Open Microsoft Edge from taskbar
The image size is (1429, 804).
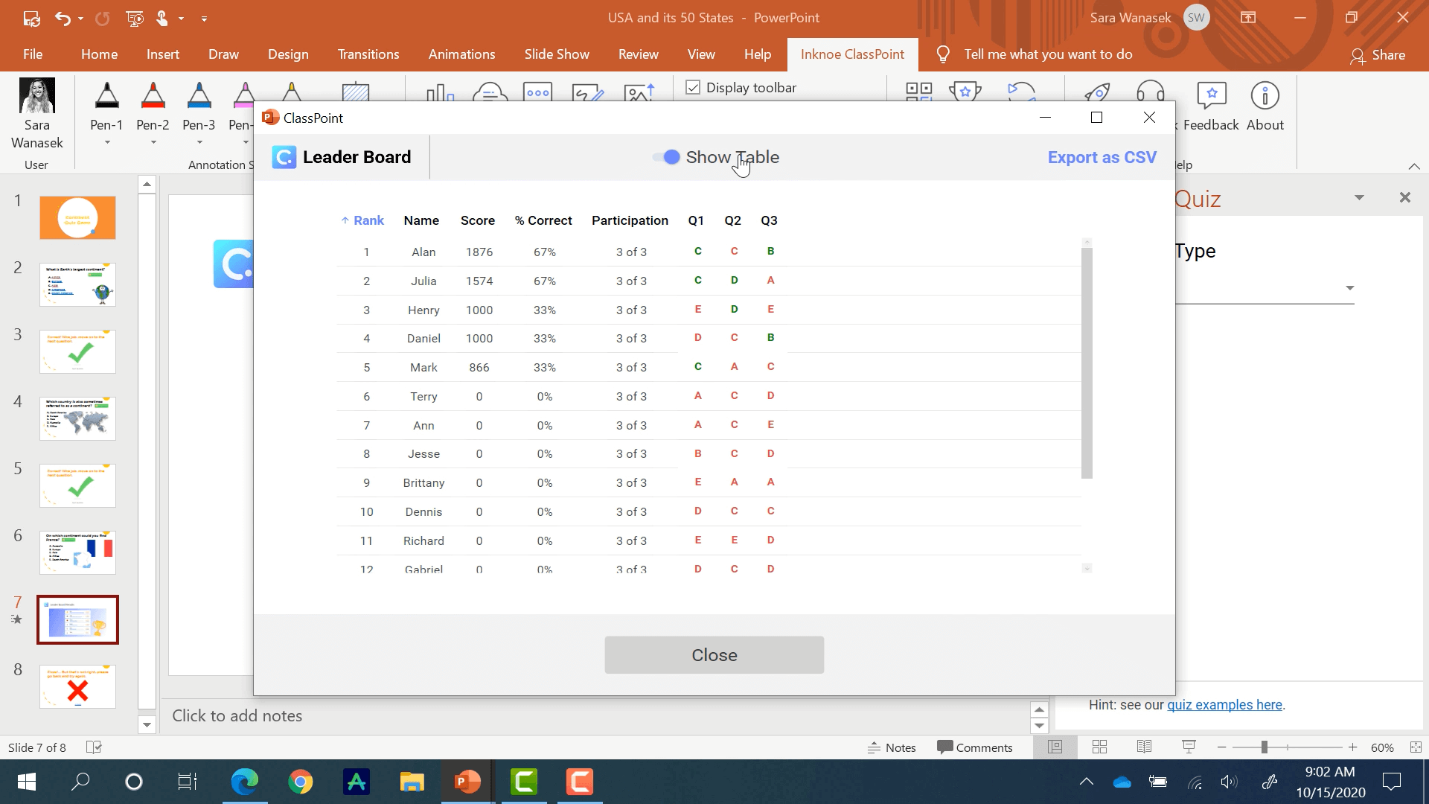pyautogui.click(x=244, y=782)
